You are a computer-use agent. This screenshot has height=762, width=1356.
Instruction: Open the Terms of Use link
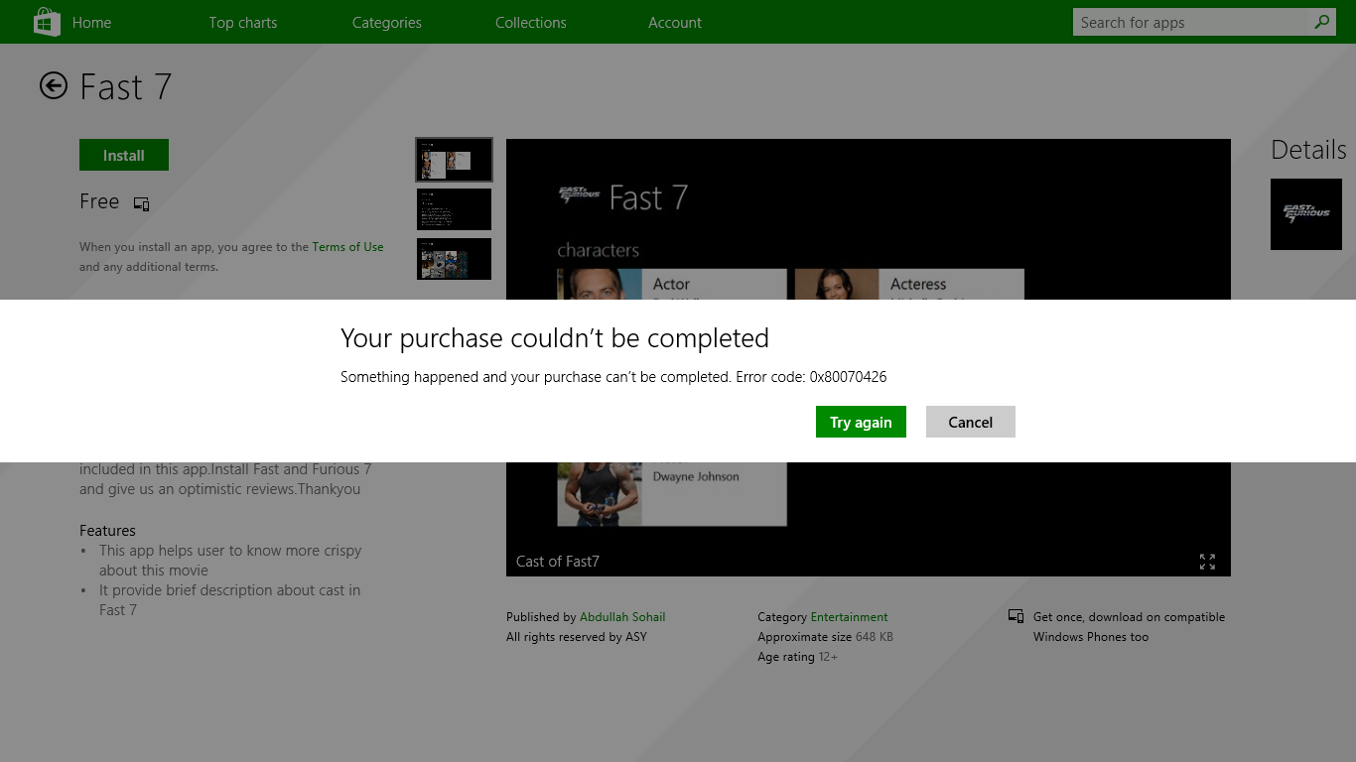[347, 247]
